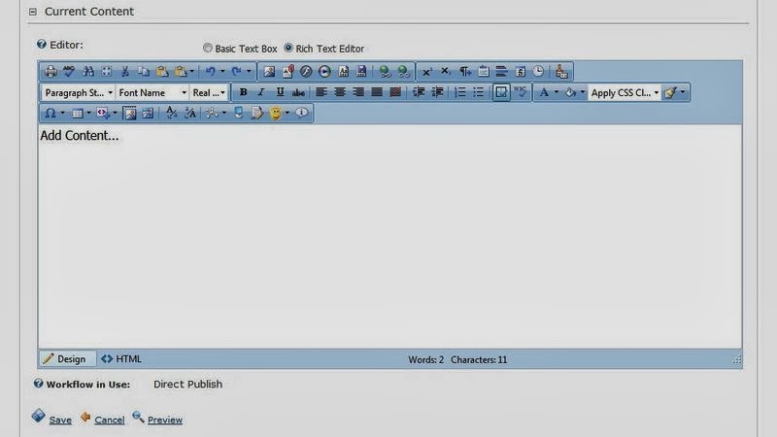Image resolution: width=777 pixels, height=437 pixels.
Task: Switch to the HTML tab
Action: (121, 358)
